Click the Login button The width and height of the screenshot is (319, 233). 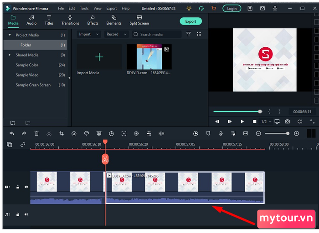[x=232, y=9]
